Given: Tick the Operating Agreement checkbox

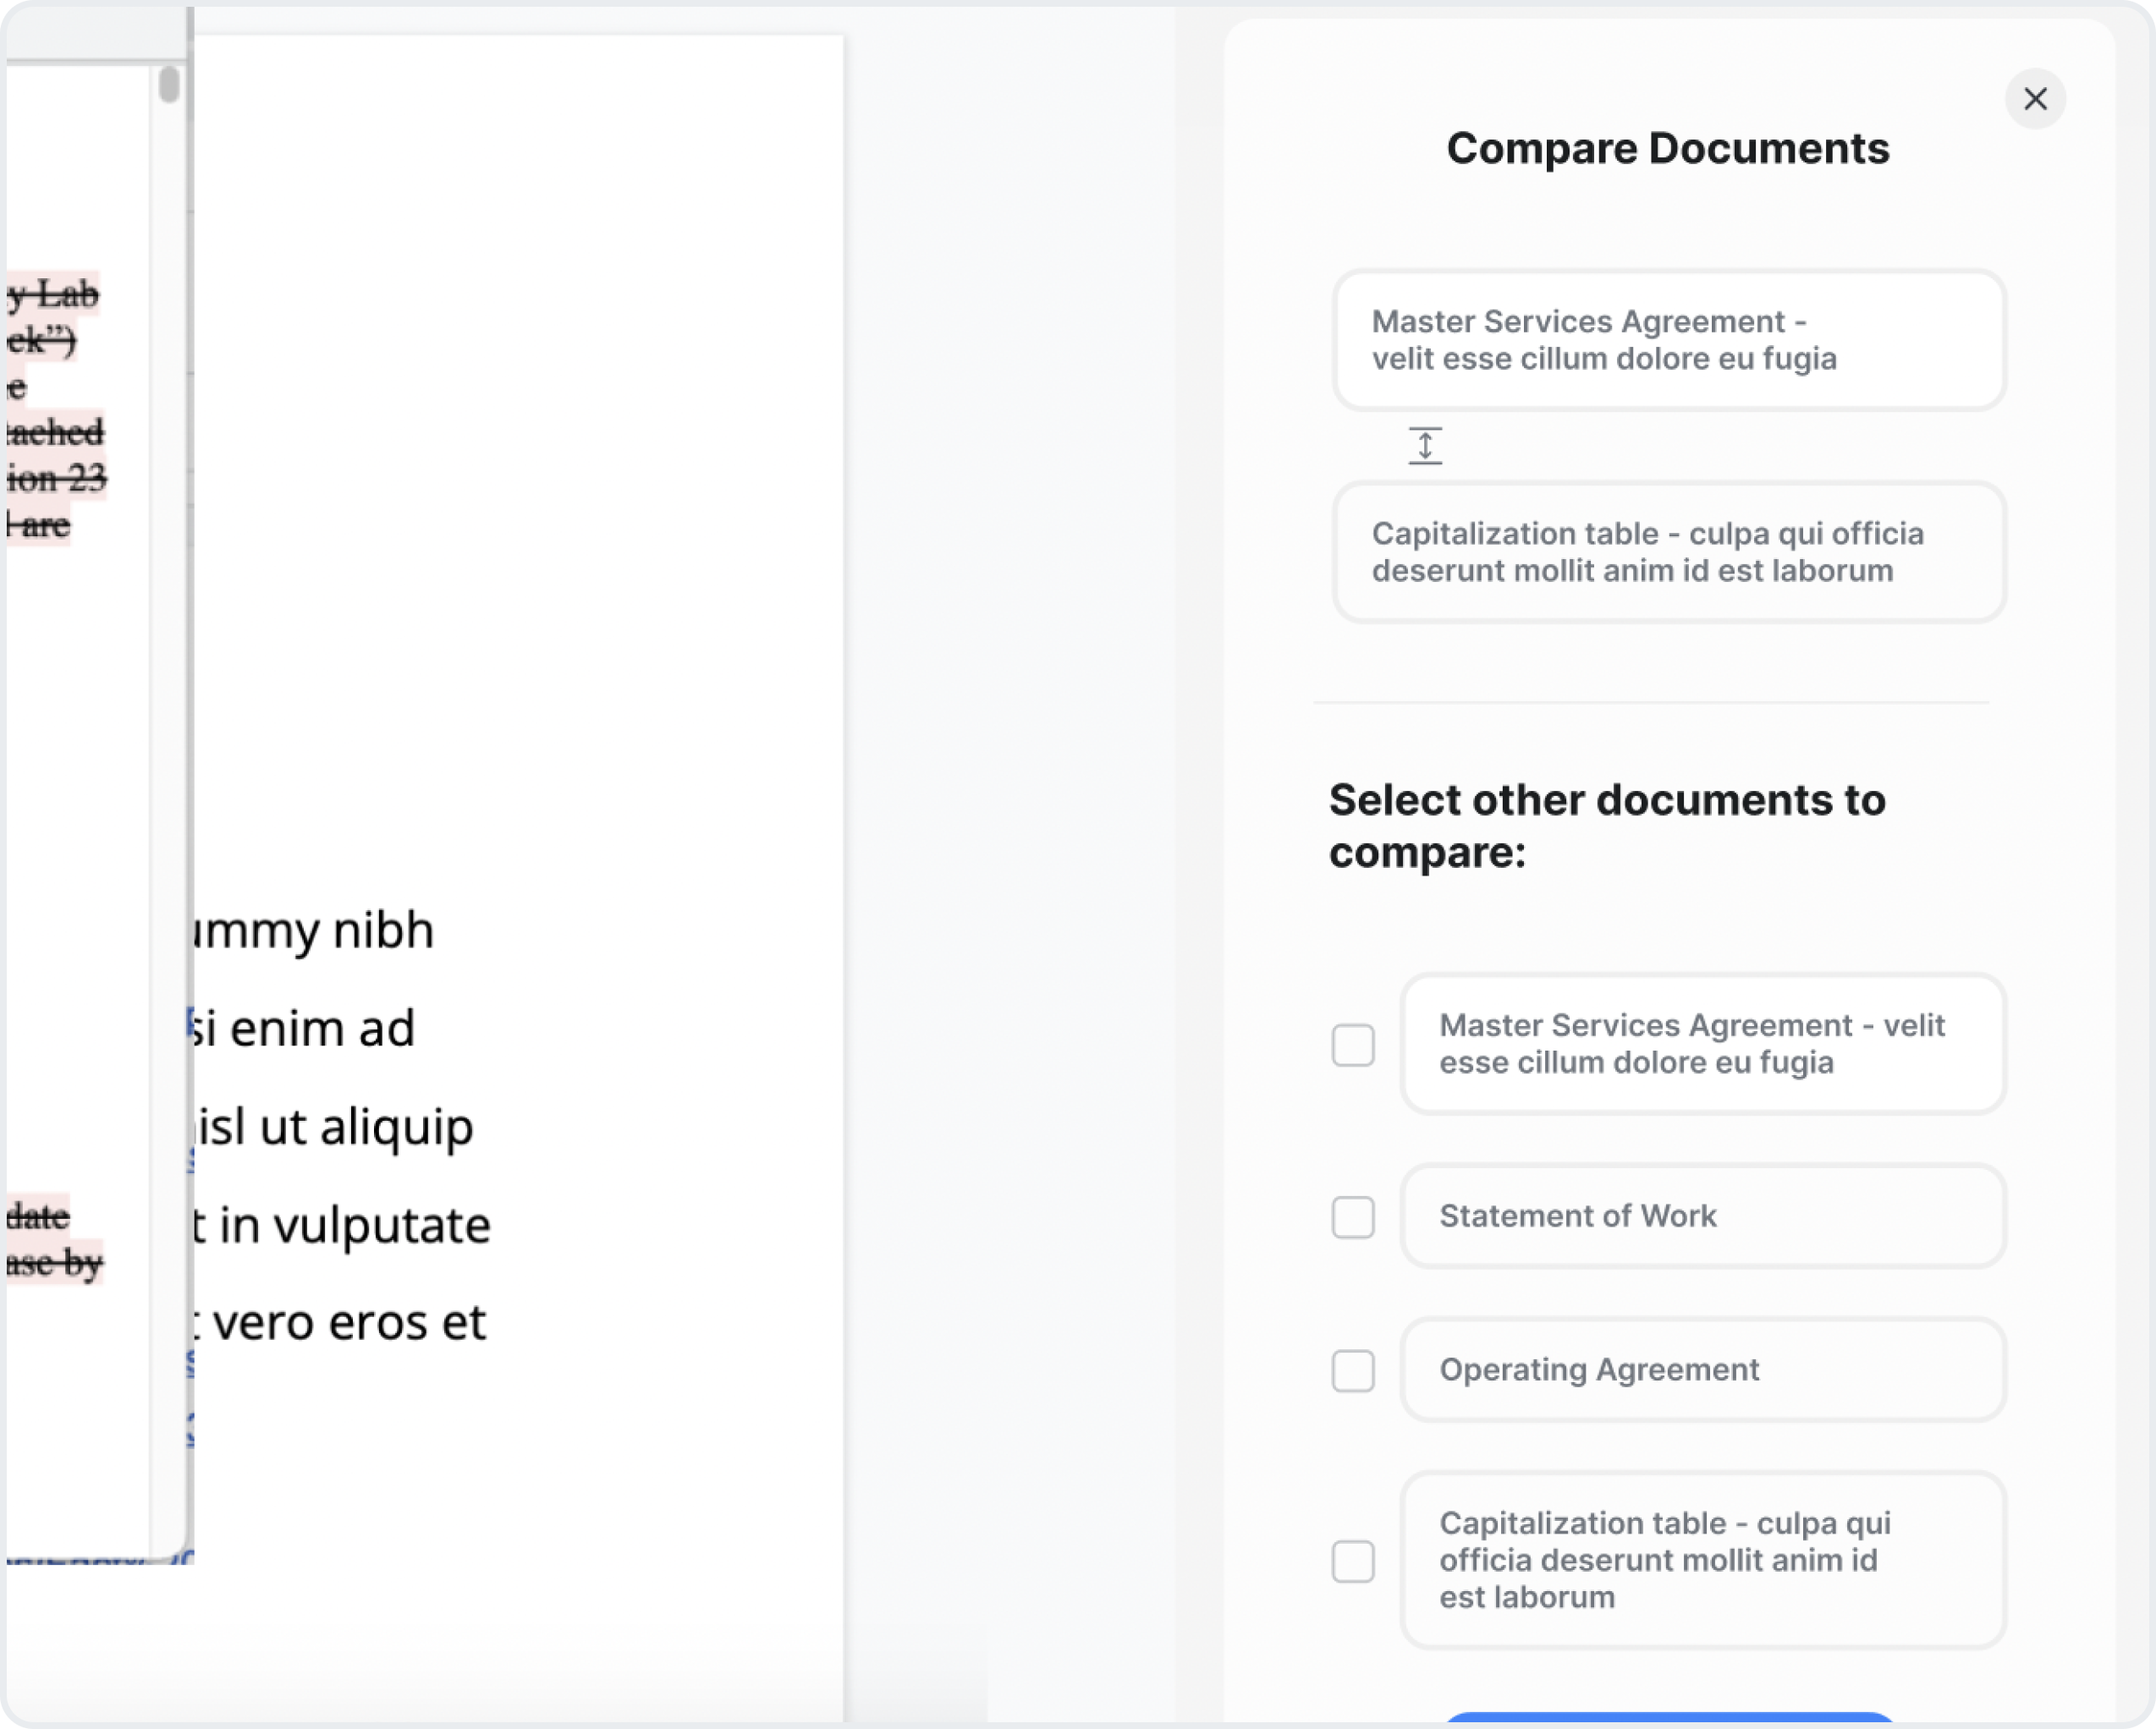Looking at the screenshot, I should point(1352,1370).
